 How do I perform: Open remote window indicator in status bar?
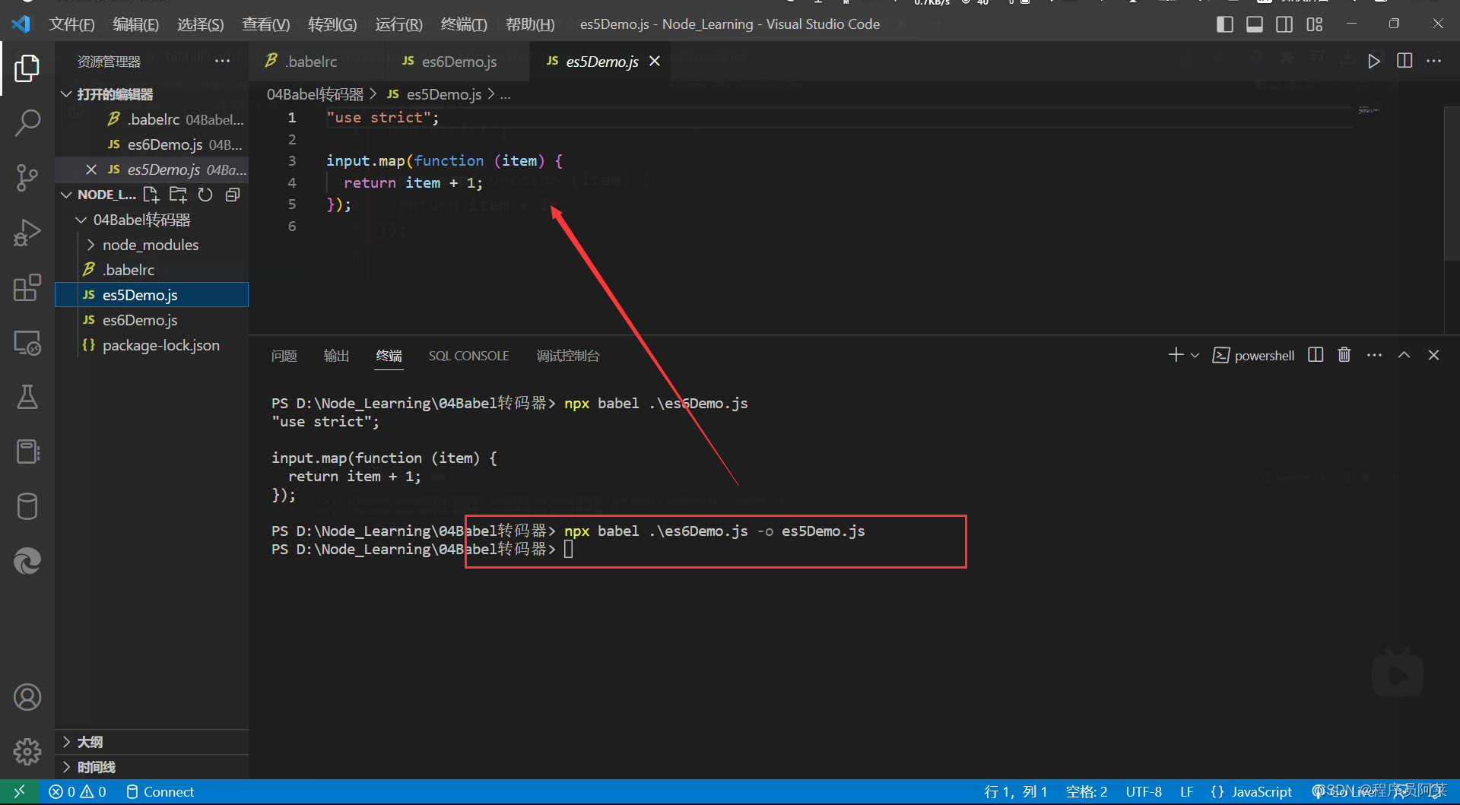[x=19, y=791]
